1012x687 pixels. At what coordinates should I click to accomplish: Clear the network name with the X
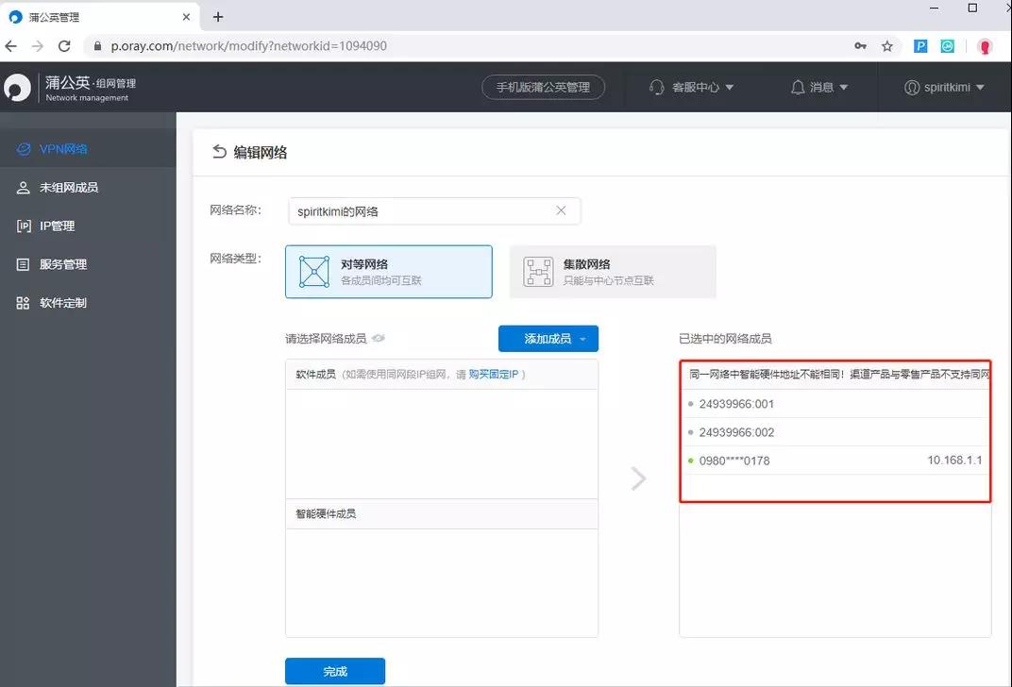561,209
